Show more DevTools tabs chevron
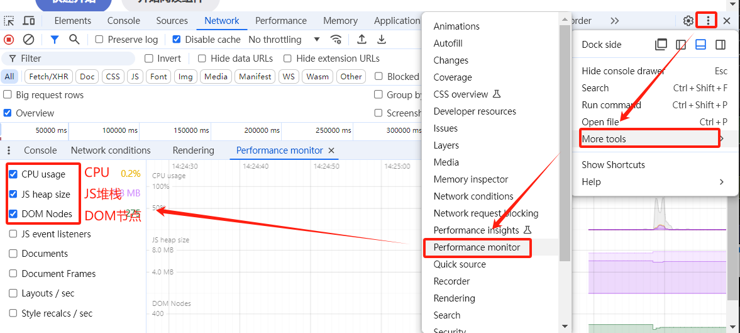Screen dimensions: 740x333 614,21
